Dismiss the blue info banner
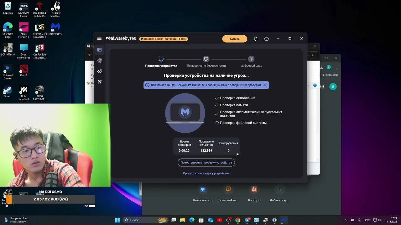The image size is (401, 225). (265, 85)
